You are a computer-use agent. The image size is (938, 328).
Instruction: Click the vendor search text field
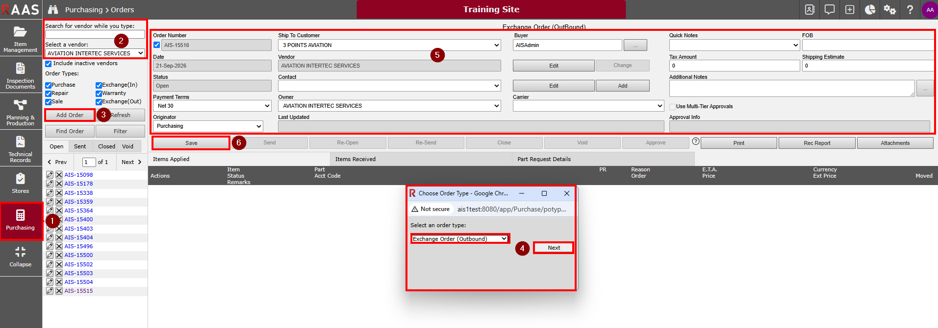pyautogui.click(x=95, y=34)
